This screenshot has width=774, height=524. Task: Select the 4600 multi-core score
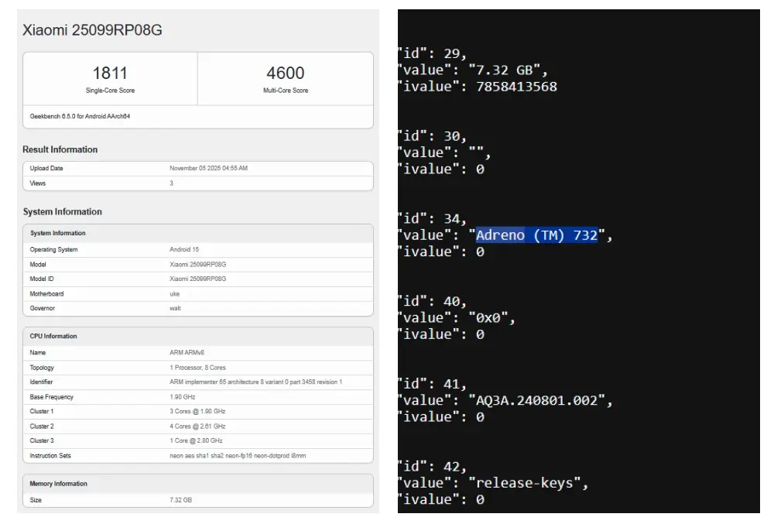[x=285, y=74]
